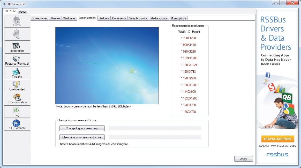The width and height of the screenshot is (301, 168).
Task: Select the Logon screen tab
Action: click(87, 18)
